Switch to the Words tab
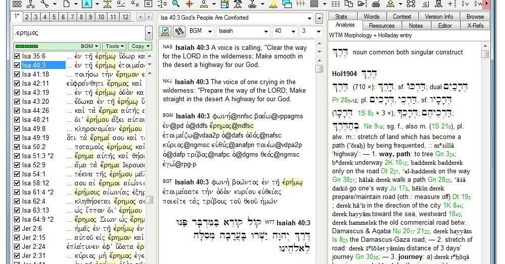The width and height of the screenshot is (505, 264). 372,17
